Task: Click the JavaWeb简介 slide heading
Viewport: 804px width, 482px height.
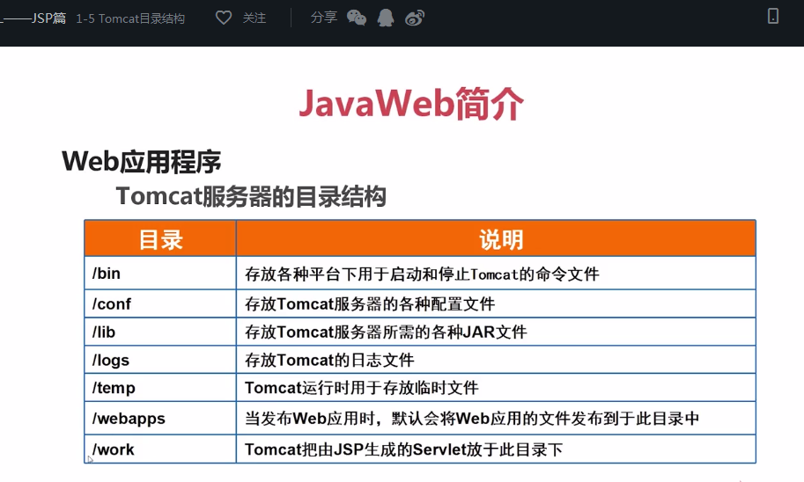Action: [411, 104]
